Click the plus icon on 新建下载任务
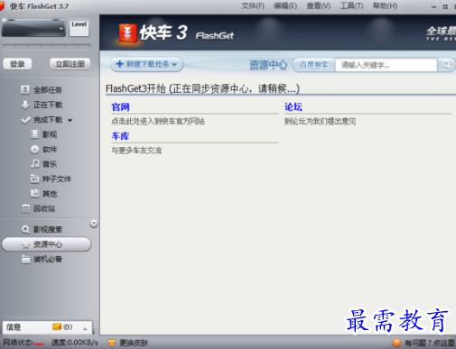Image resolution: width=456 pixels, height=349 pixels. [x=119, y=64]
